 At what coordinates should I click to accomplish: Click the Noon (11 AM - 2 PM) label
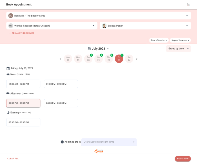tap(20, 74)
